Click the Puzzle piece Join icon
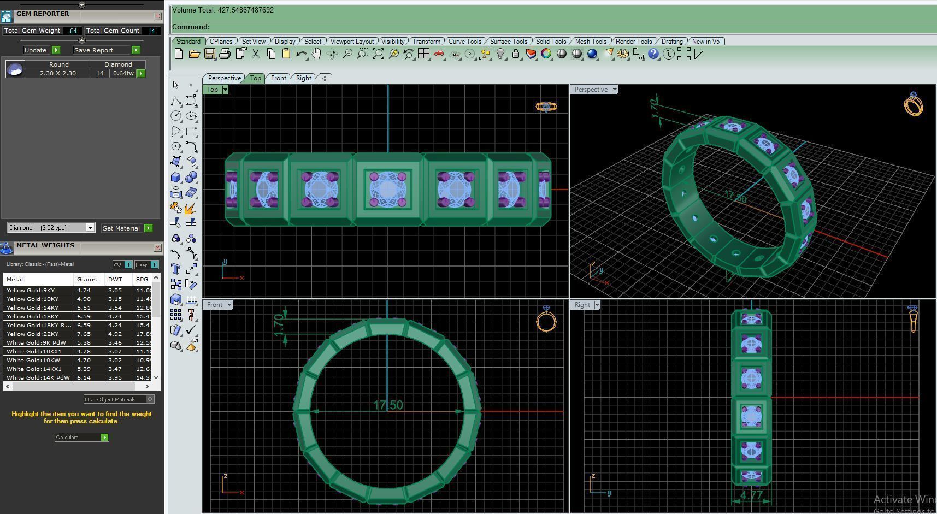Viewport: 937px width, 514px height. pyautogui.click(x=175, y=208)
